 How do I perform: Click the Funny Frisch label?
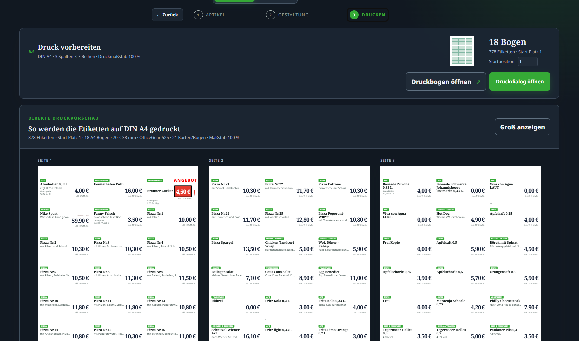[104, 213]
